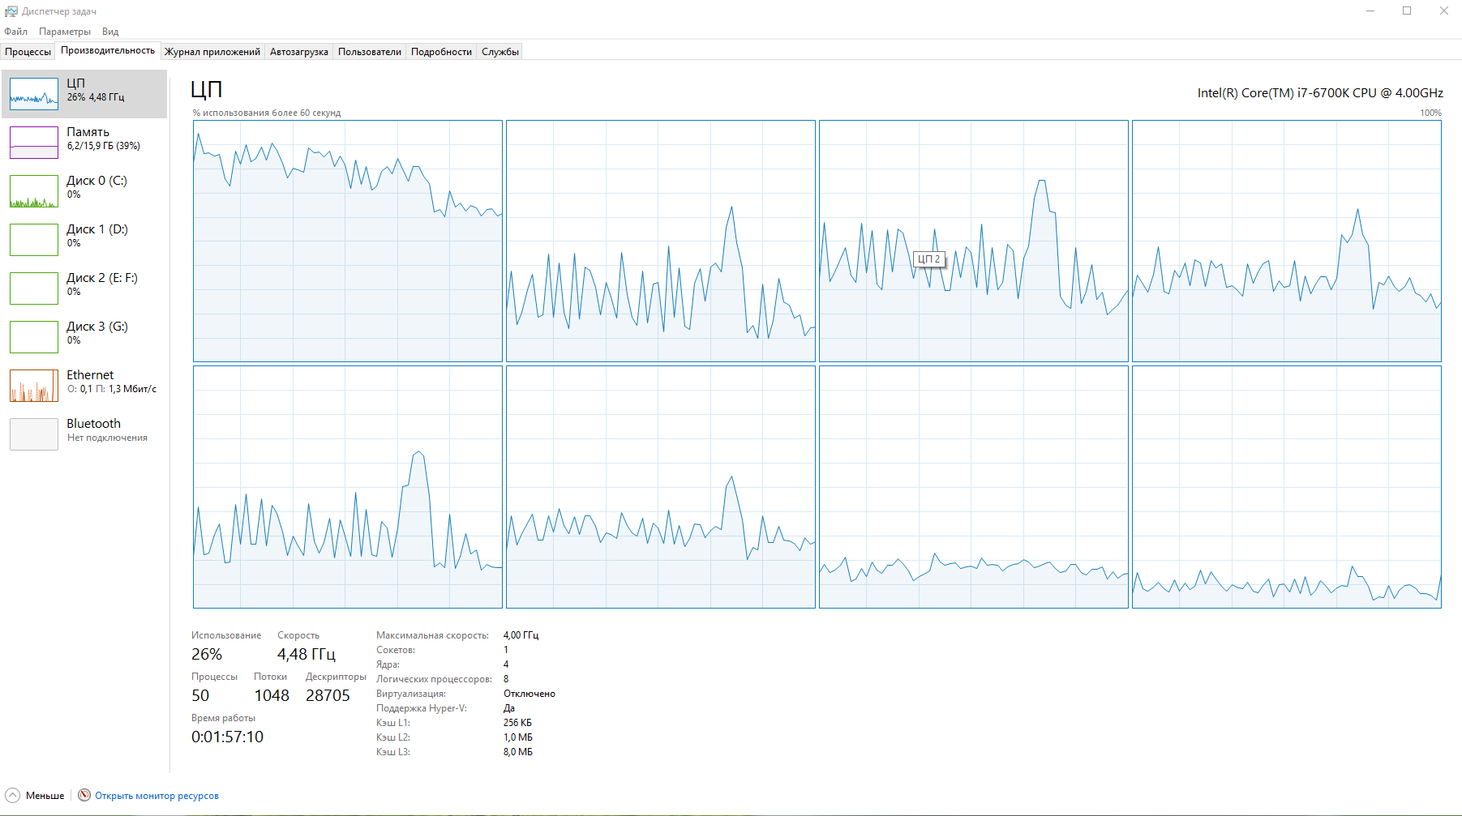Switch to the Службы tab
This screenshot has width=1462, height=816.
(x=500, y=52)
